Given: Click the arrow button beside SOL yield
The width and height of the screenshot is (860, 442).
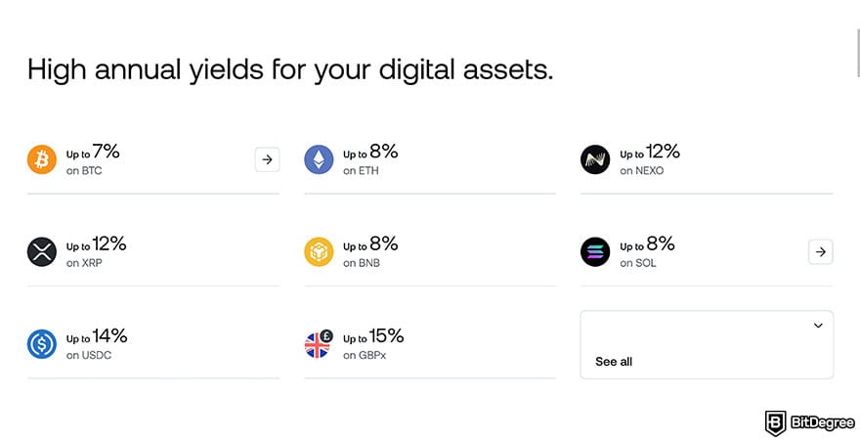Looking at the screenshot, I should 821,252.
